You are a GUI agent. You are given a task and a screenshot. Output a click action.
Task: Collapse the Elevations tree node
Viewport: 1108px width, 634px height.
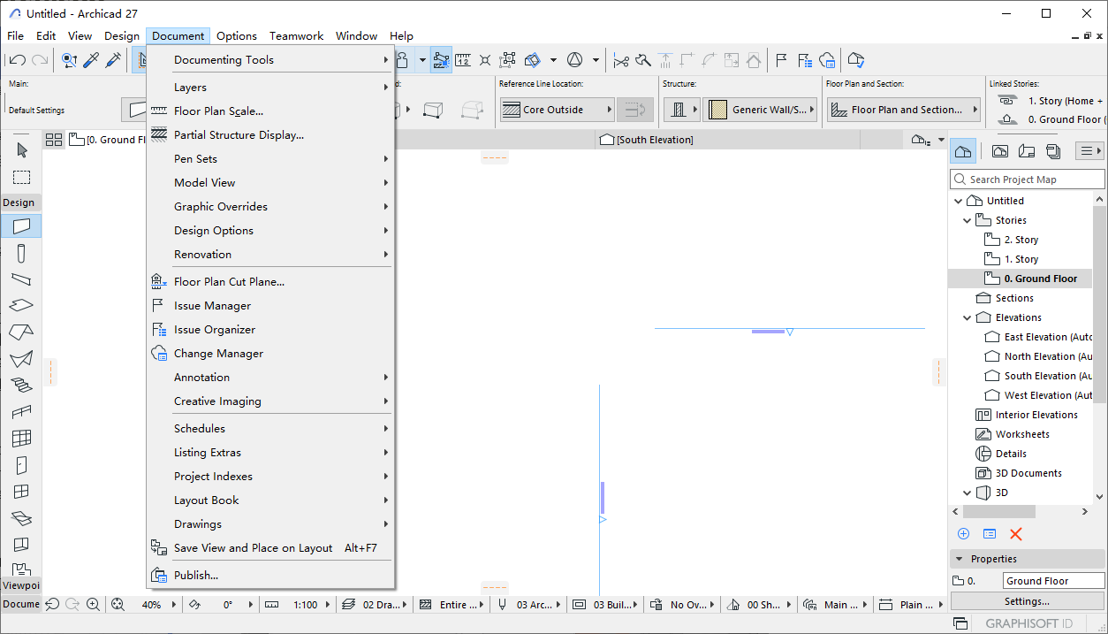[x=968, y=317]
